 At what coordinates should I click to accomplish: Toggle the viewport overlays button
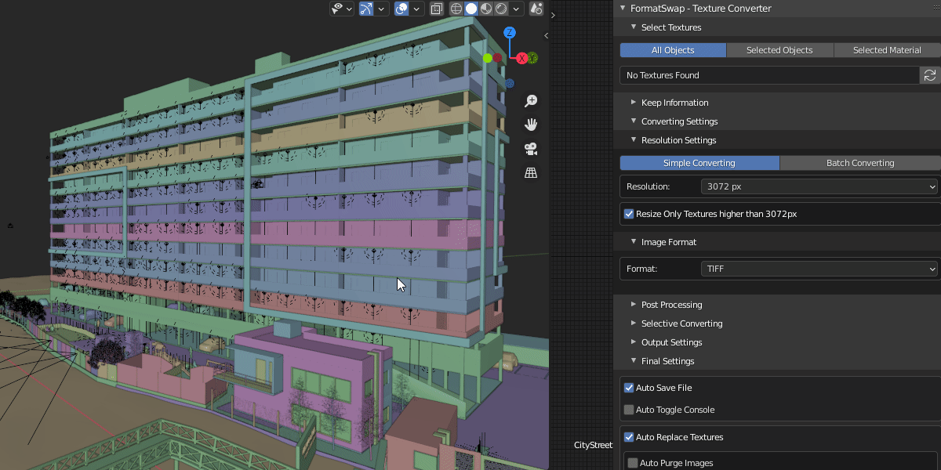(401, 9)
